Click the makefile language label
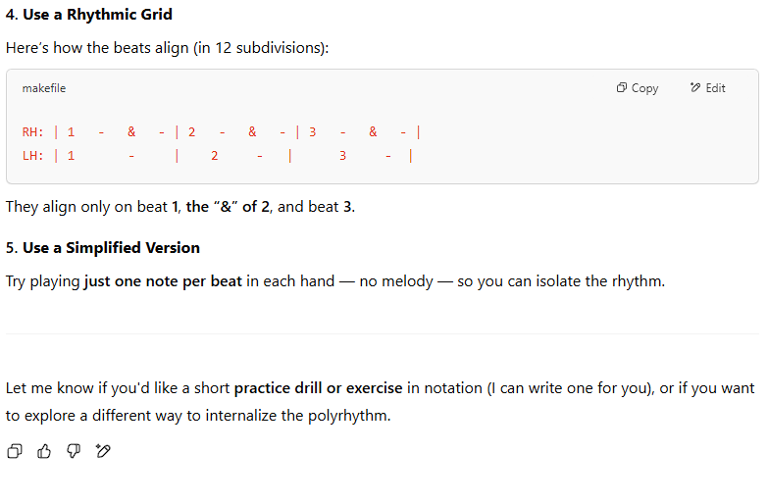Viewport: 768px width, 503px height. pyautogui.click(x=43, y=88)
